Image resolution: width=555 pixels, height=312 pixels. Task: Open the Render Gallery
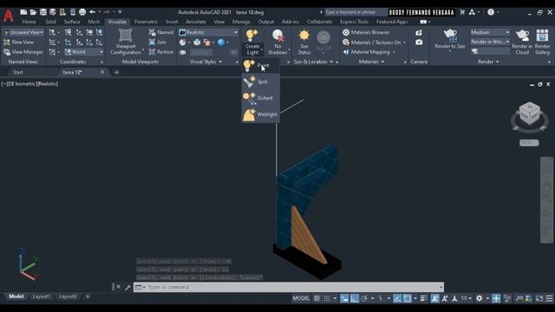[x=542, y=42]
